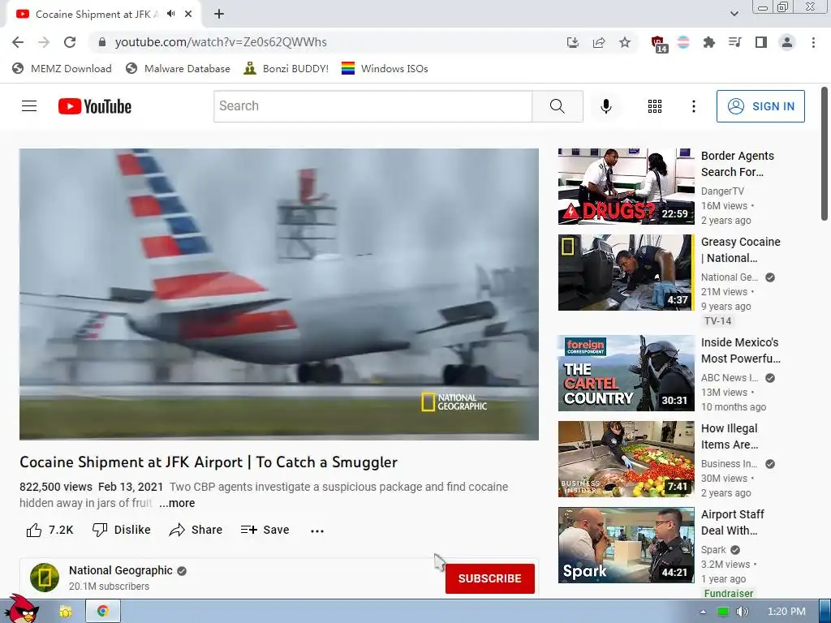Image resolution: width=831 pixels, height=623 pixels.
Task: Like the video with thumbs up
Action: point(50,530)
